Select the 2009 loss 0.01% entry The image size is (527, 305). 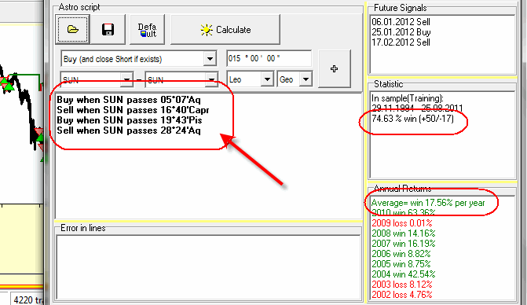[x=402, y=223]
